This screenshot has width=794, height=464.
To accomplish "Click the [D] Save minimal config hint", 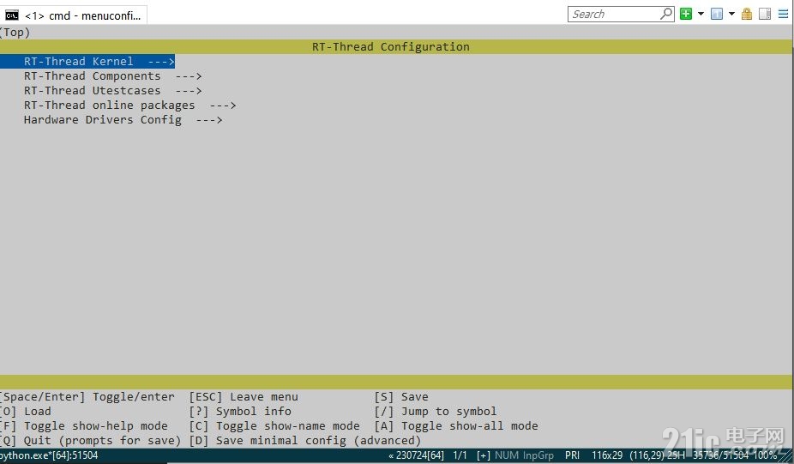I will 305,441.
